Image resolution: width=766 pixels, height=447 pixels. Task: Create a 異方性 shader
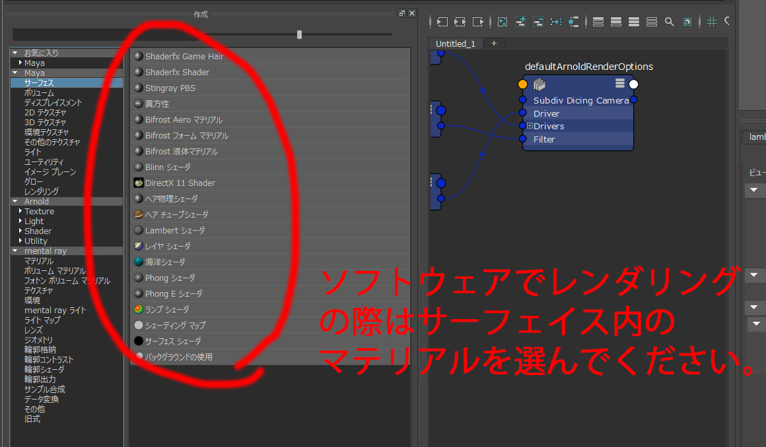tap(270, 104)
